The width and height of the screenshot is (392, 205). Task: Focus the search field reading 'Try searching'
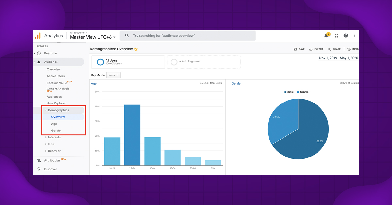point(188,36)
